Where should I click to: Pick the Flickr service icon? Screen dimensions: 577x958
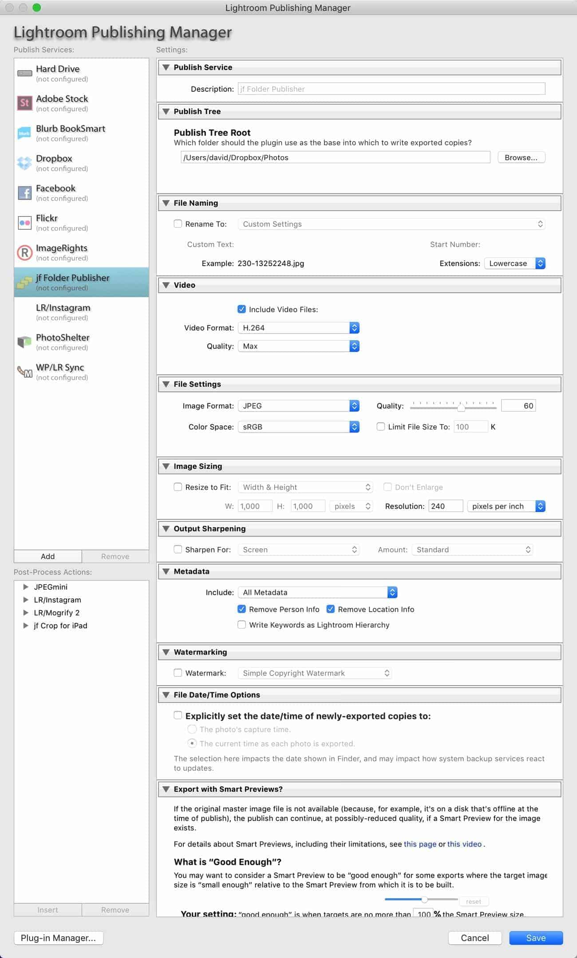pos(24,222)
